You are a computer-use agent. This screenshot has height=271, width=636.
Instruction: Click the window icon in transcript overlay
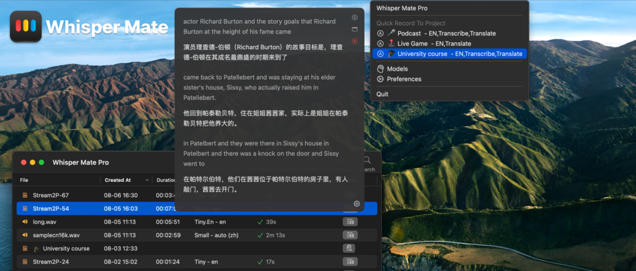[354, 29]
